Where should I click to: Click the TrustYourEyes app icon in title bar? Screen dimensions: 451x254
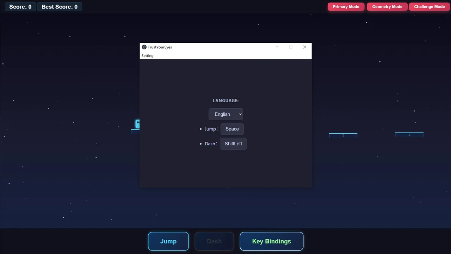coord(144,47)
